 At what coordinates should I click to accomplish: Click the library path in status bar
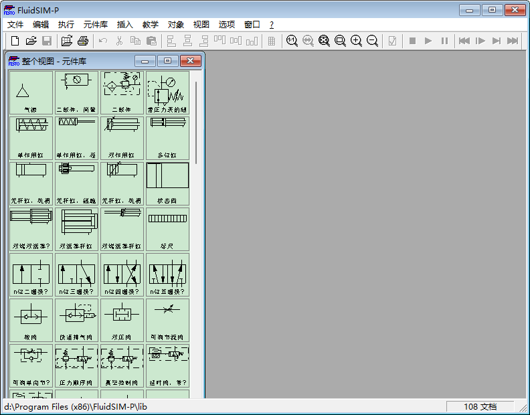tap(76, 406)
